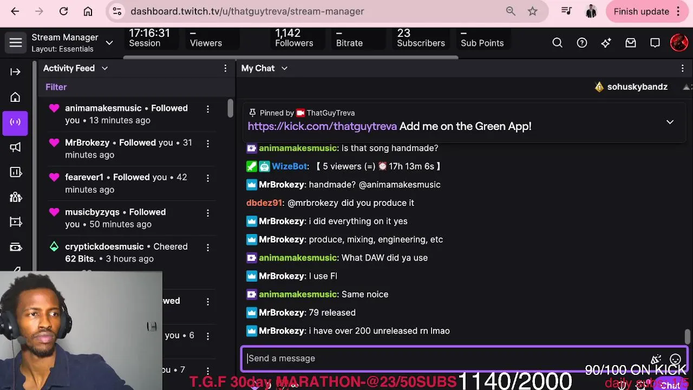Click message "79 released"
The height and width of the screenshot is (390, 693).
click(x=332, y=313)
